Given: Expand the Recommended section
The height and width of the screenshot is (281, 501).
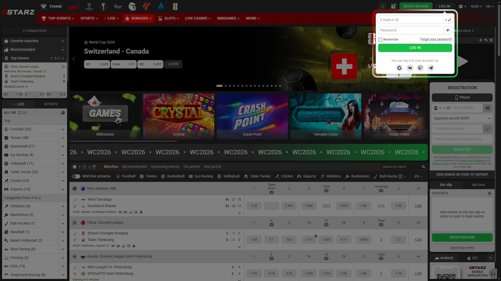Looking at the screenshot, I should (63, 50).
